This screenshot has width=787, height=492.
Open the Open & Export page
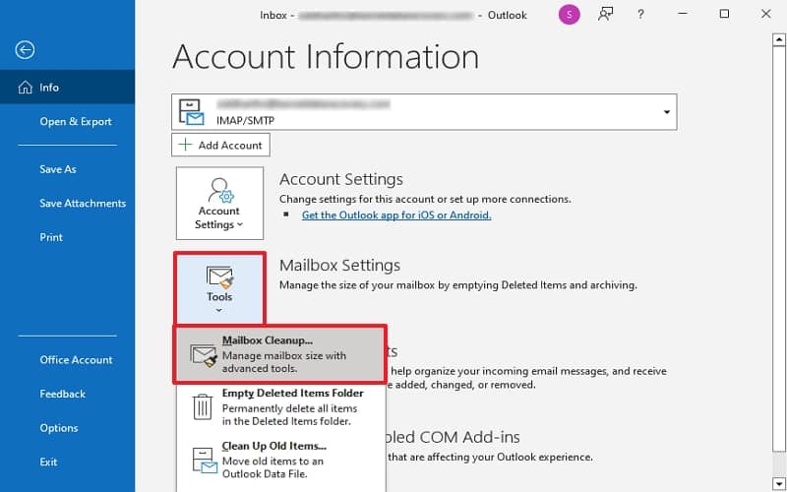point(76,121)
